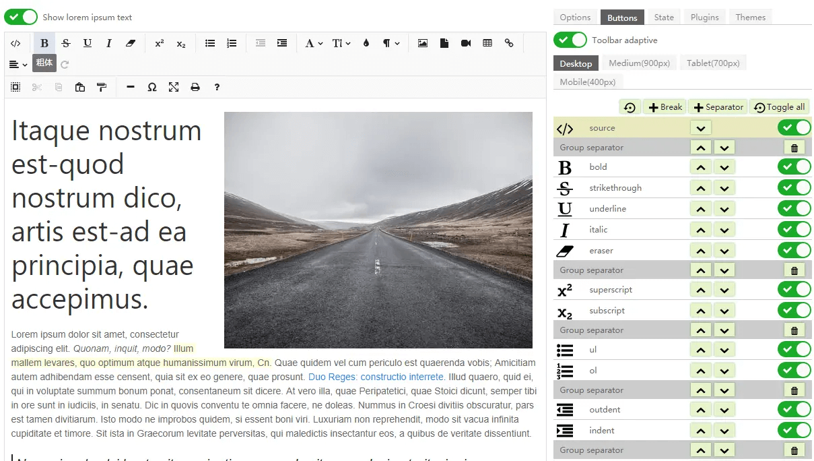Image resolution: width=814 pixels, height=461 pixels.
Task: Click the print icon in the toolbar
Action: click(x=195, y=87)
